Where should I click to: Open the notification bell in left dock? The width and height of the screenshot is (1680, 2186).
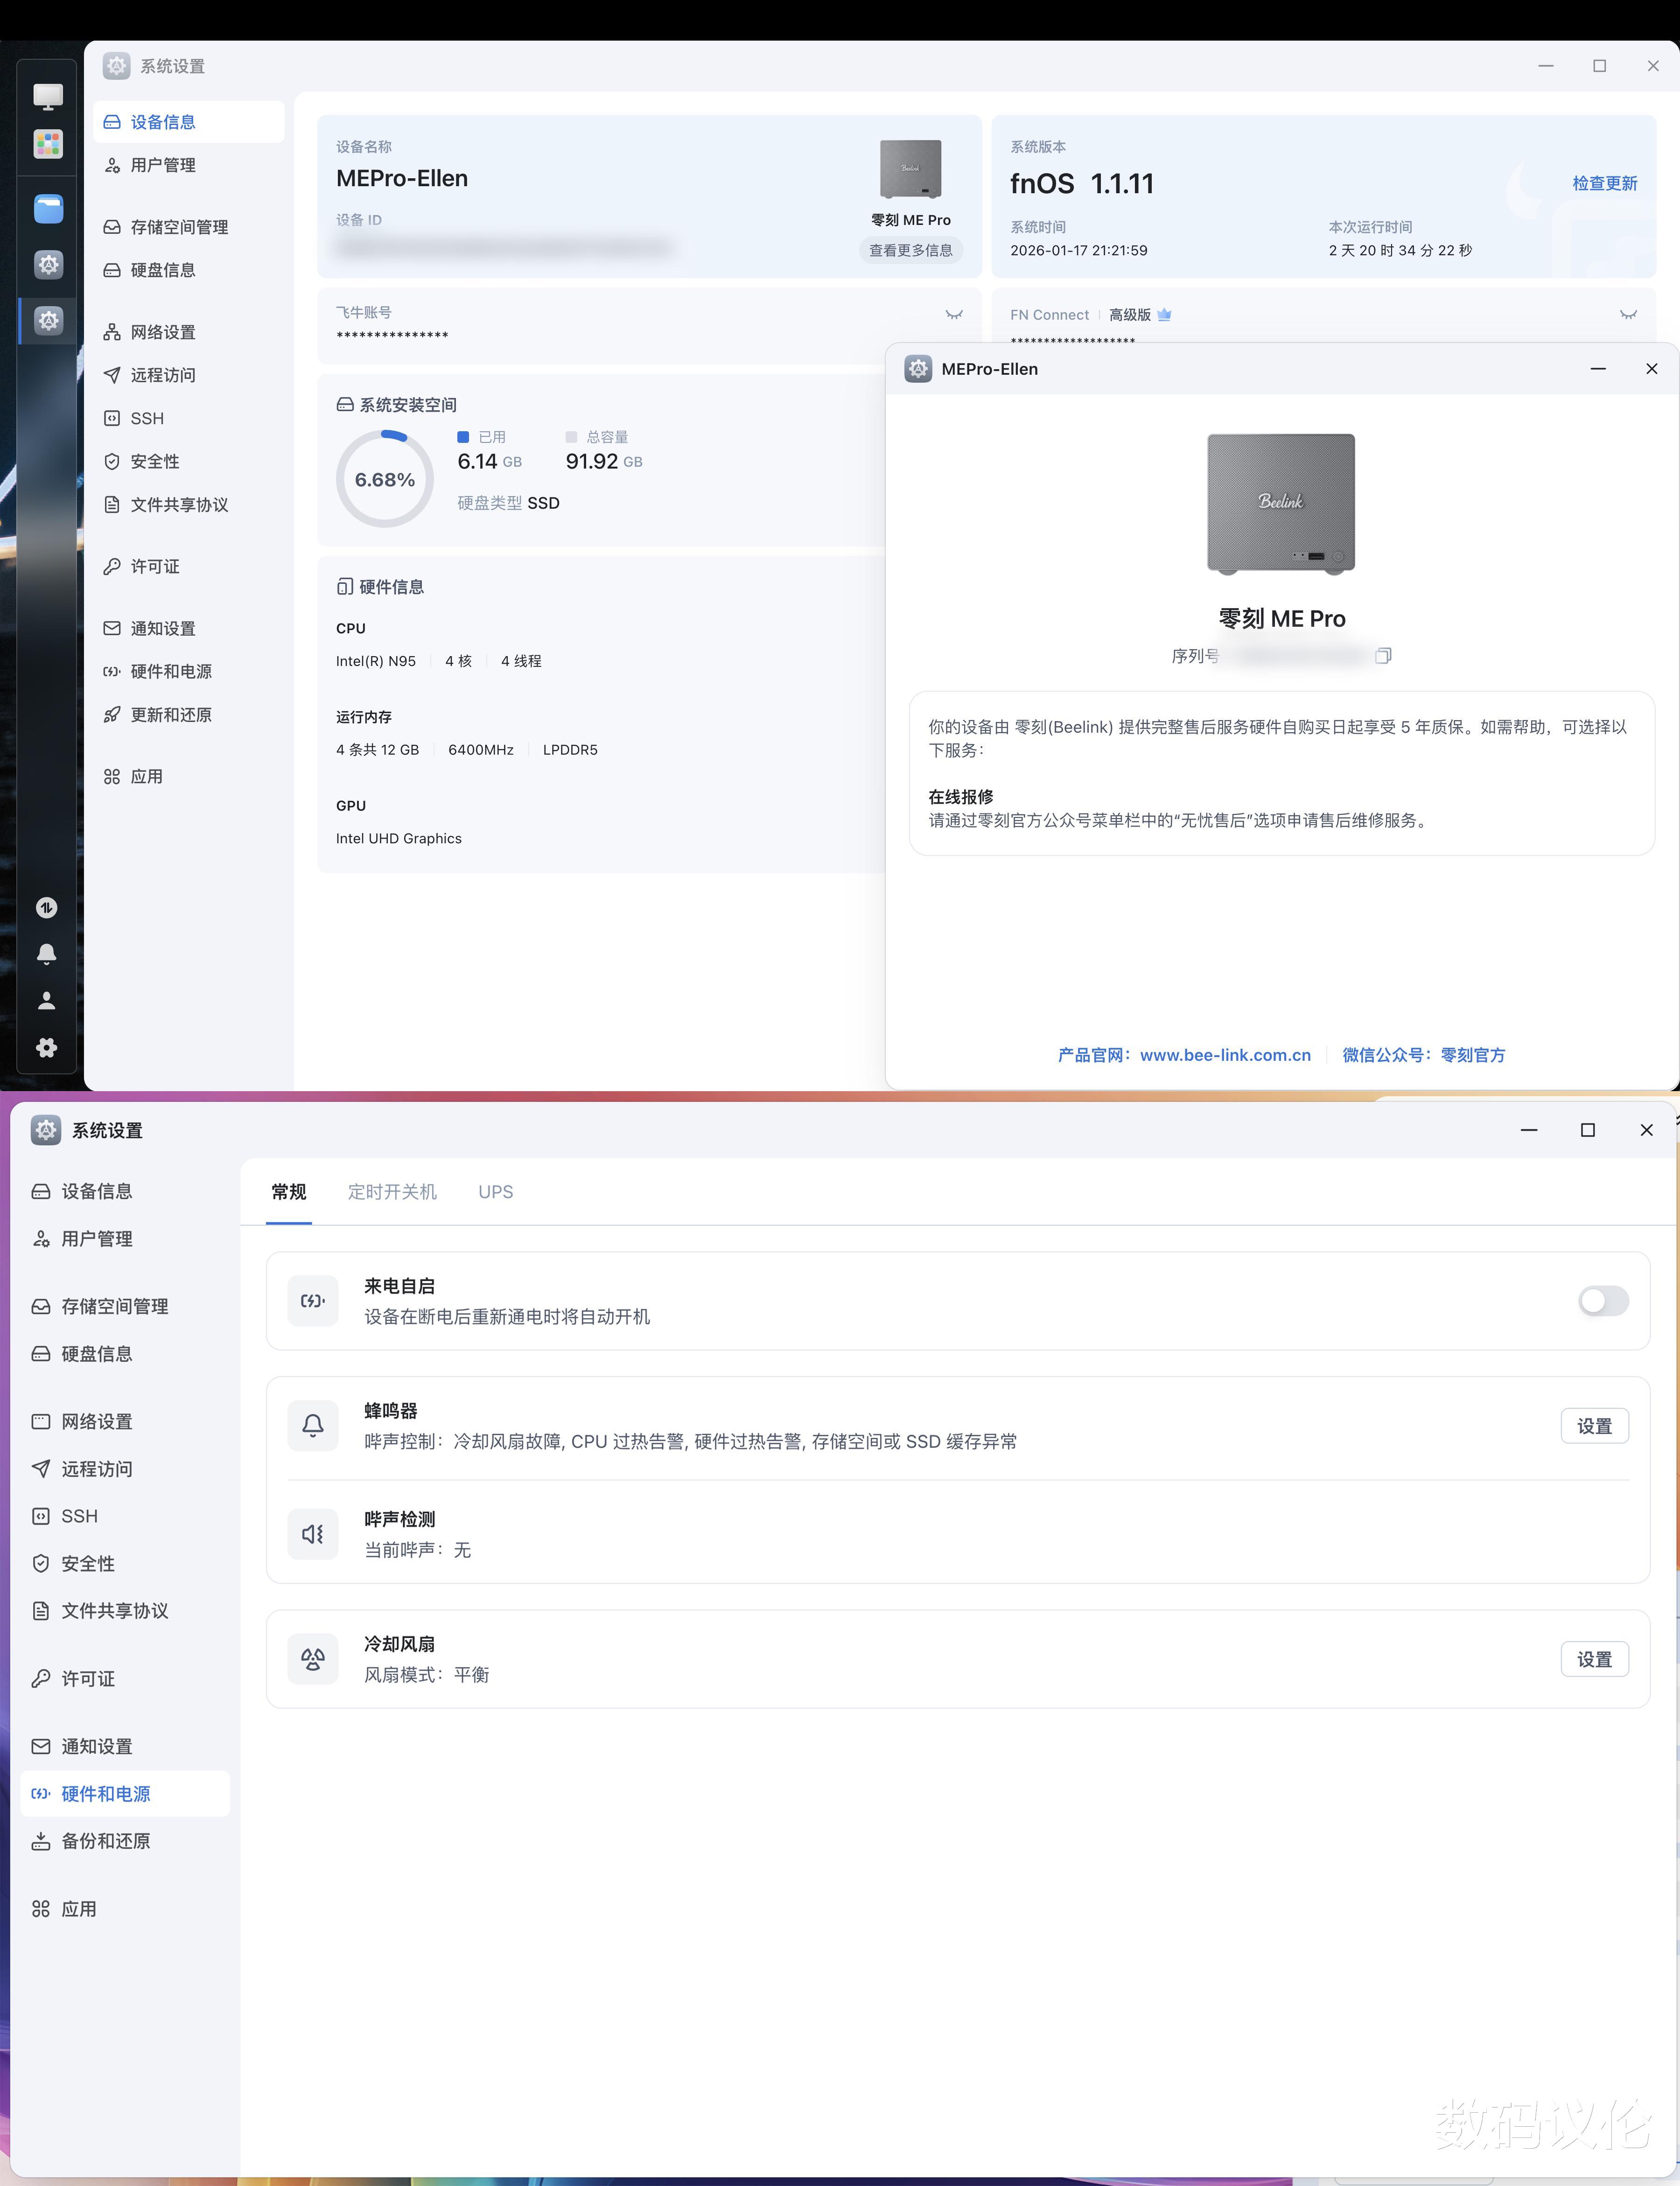47,954
